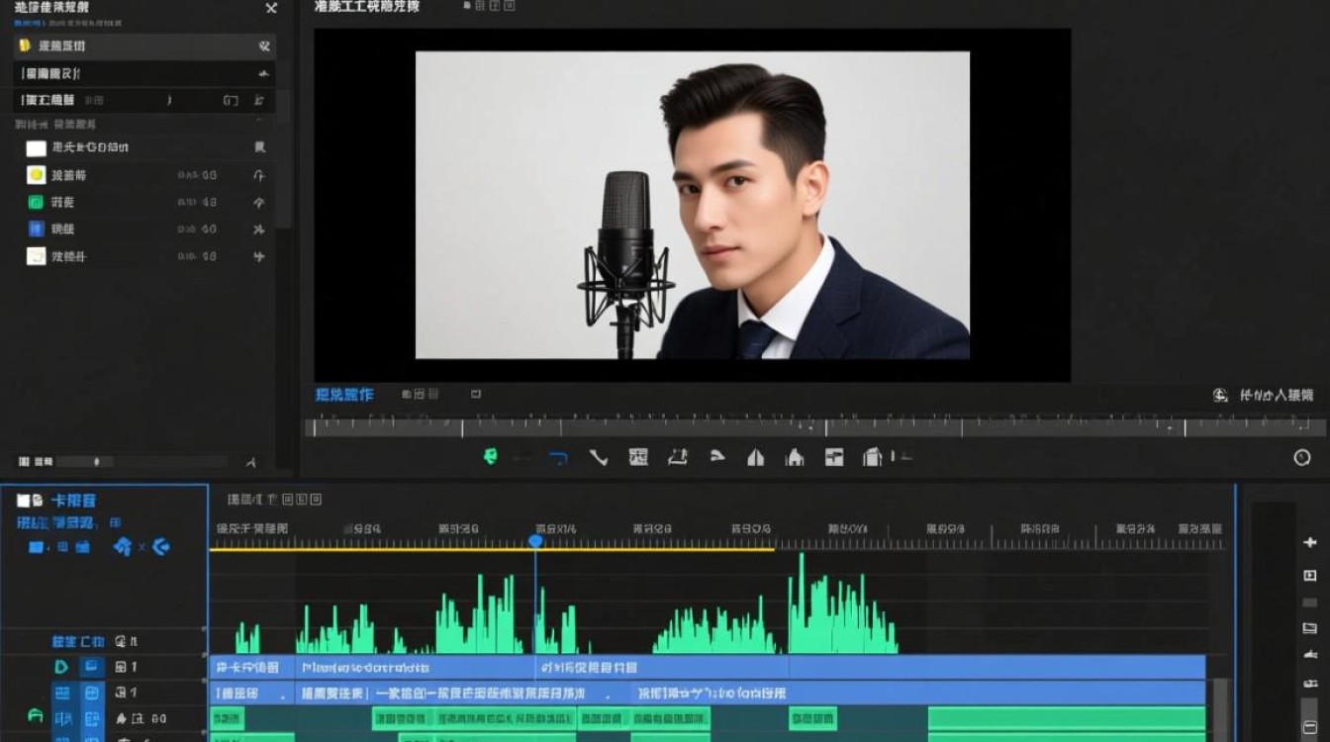1330x742 pixels.
Task: Select the large green audio clip at the right
Action: point(1067,718)
